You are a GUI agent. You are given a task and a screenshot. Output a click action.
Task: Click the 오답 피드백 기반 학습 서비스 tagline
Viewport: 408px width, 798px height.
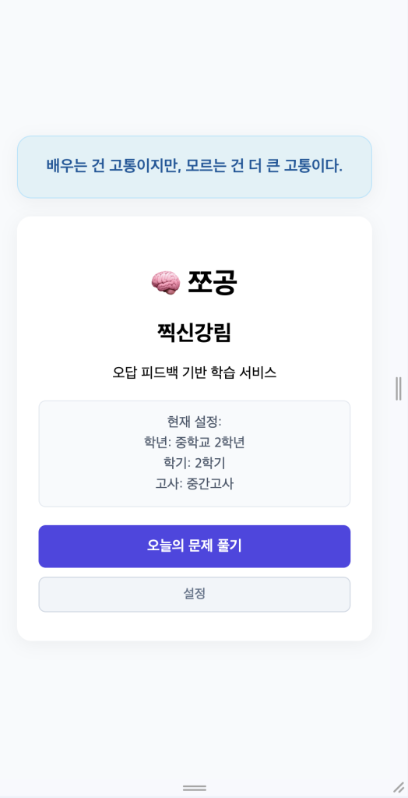point(195,373)
